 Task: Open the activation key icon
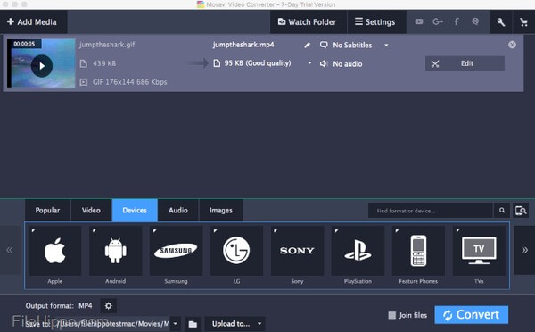click(x=500, y=21)
